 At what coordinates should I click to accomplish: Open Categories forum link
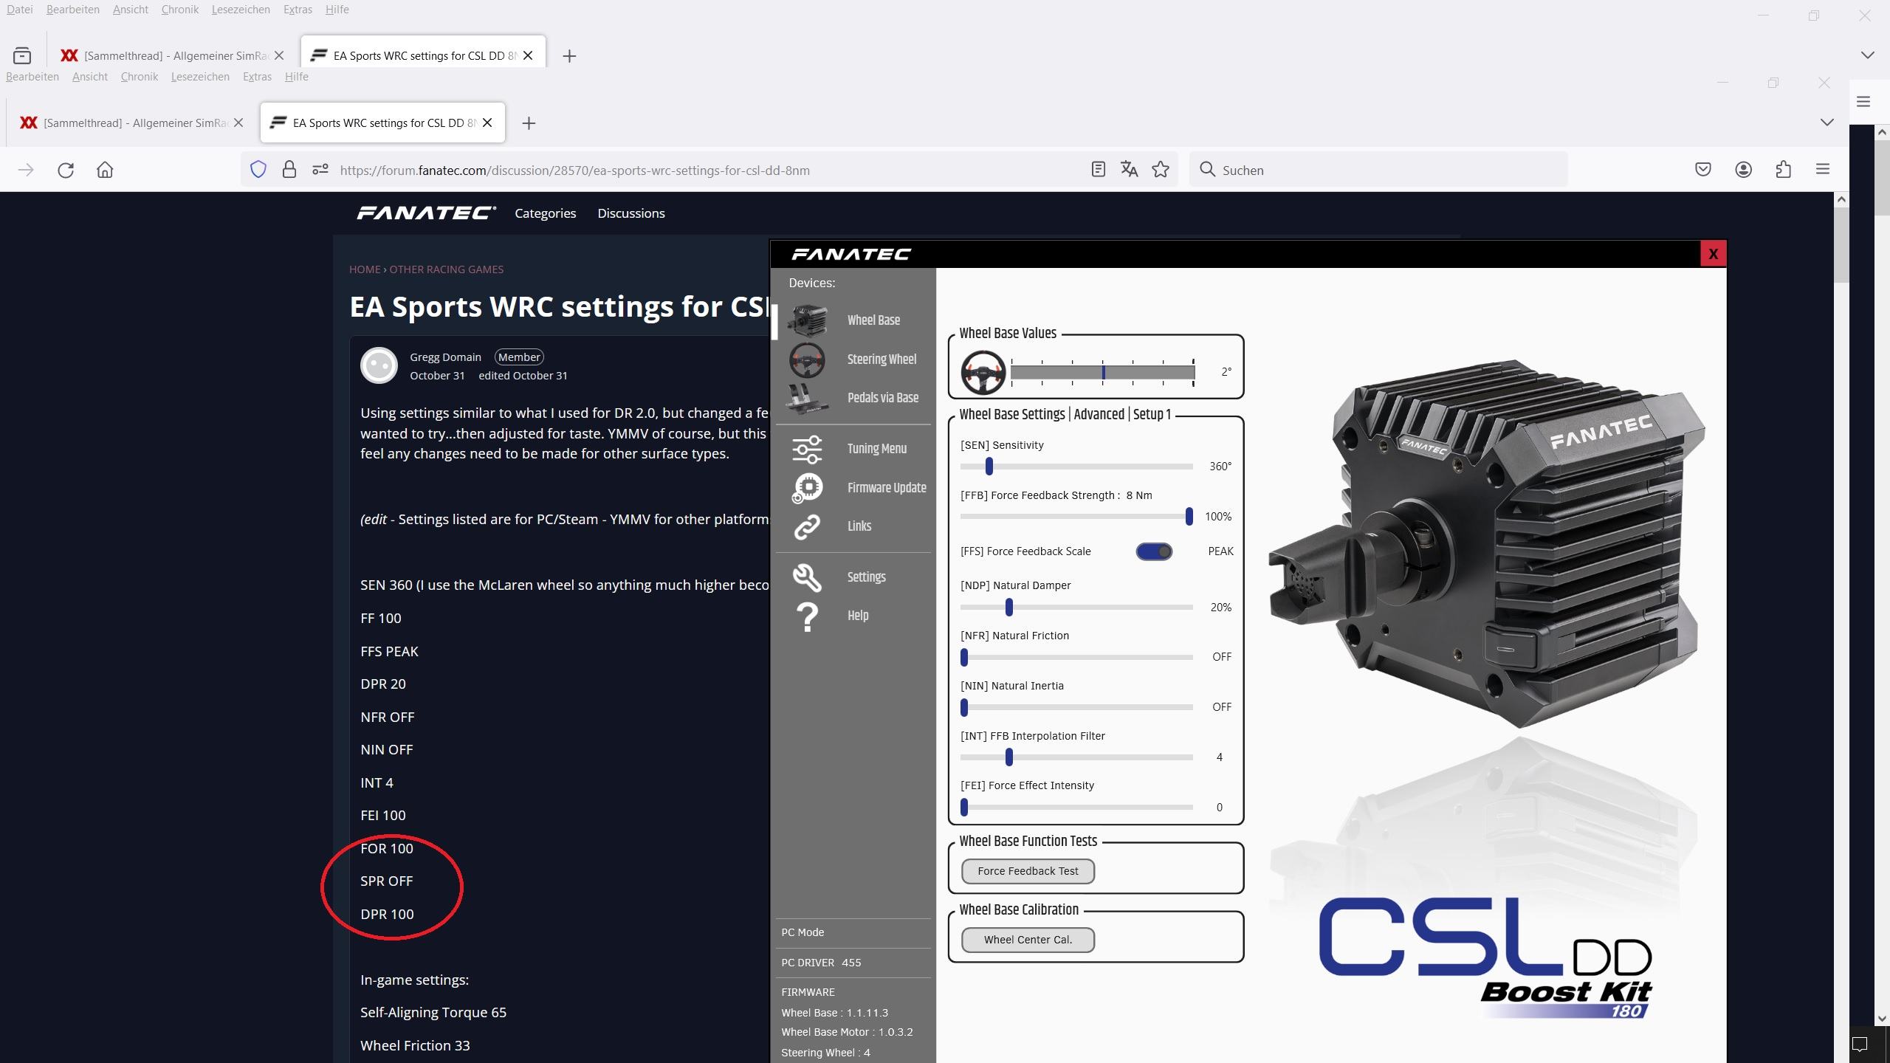click(545, 213)
